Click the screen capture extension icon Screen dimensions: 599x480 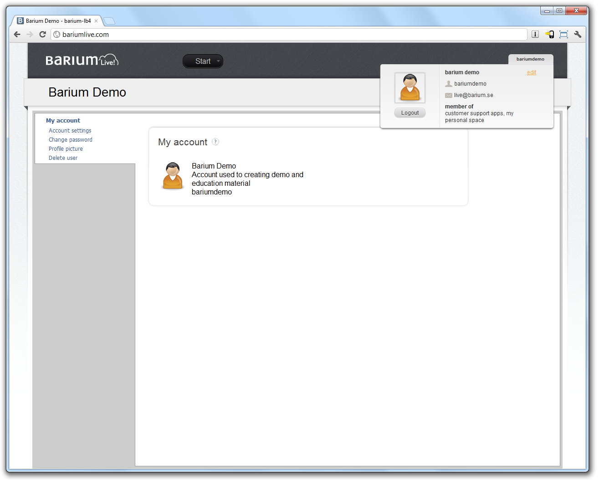[x=563, y=34]
